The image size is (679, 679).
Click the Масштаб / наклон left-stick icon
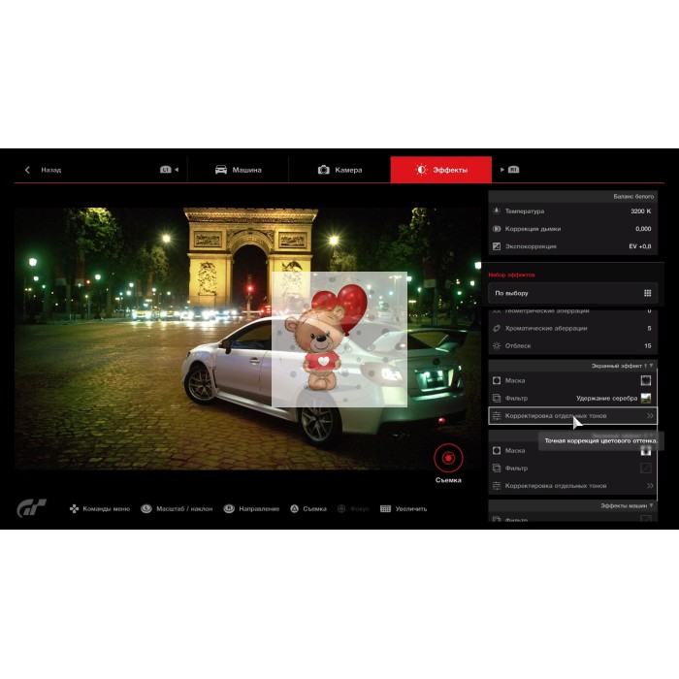146,509
